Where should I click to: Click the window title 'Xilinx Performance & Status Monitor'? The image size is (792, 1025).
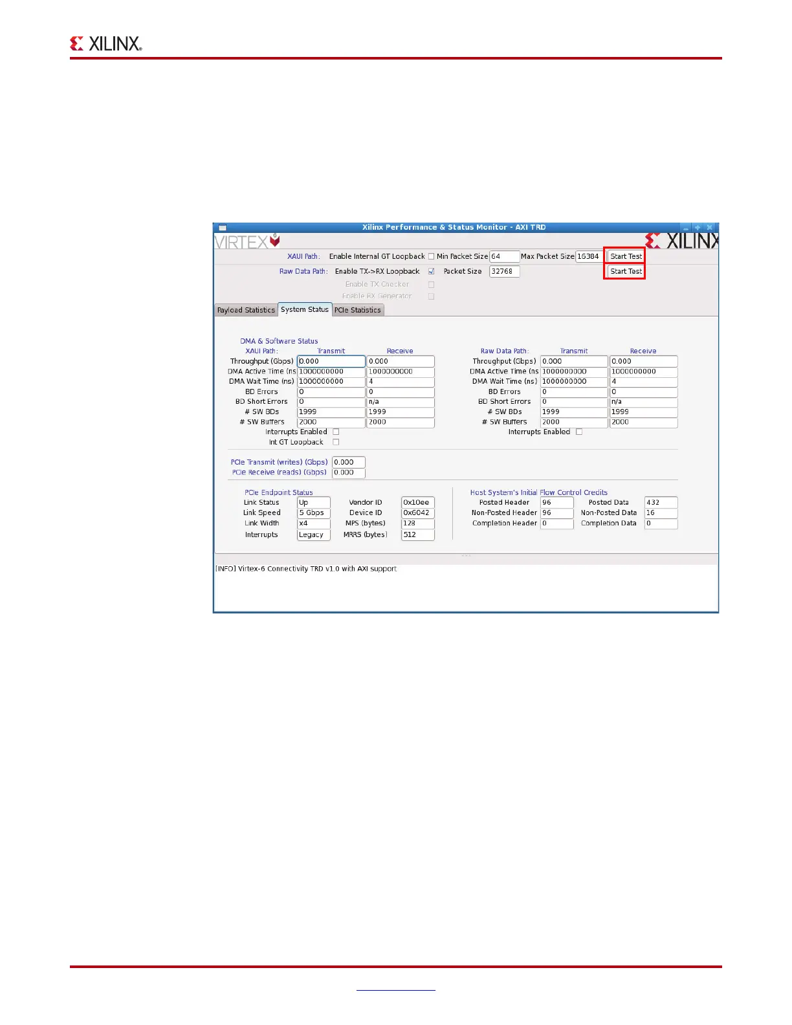454,227
